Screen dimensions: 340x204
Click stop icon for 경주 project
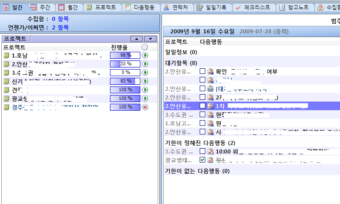click(145, 107)
